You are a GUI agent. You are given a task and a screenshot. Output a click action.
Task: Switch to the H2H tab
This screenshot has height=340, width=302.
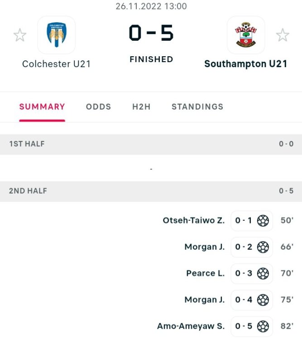[141, 107]
